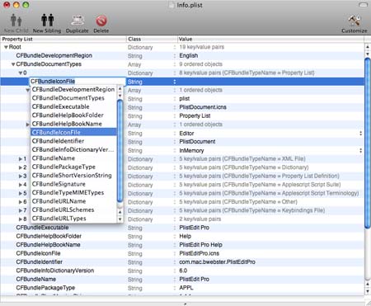
Task: Choose CFBundleDocumentTypes from autocomplete list
Action: (73, 98)
